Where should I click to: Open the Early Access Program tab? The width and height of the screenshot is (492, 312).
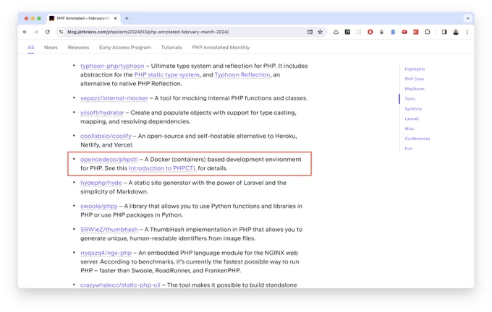pos(125,47)
